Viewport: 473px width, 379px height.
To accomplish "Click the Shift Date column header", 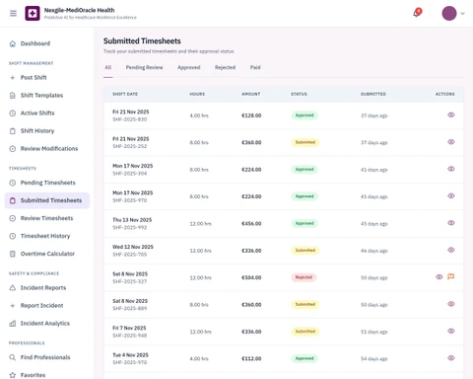I will pyautogui.click(x=125, y=95).
